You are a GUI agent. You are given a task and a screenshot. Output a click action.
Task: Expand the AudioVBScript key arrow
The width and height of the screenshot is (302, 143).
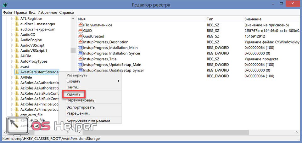tap(12, 45)
